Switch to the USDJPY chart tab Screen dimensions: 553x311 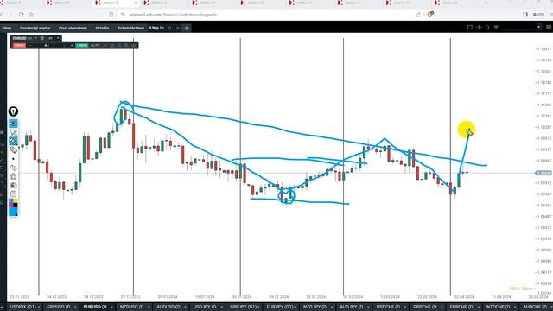click(x=207, y=308)
